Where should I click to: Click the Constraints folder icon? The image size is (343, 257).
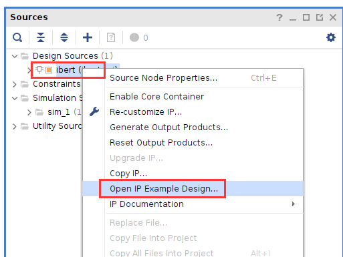[x=25, y=84]
